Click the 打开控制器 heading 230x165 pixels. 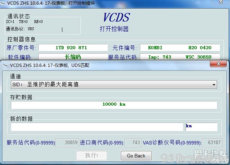click(114, 29)
